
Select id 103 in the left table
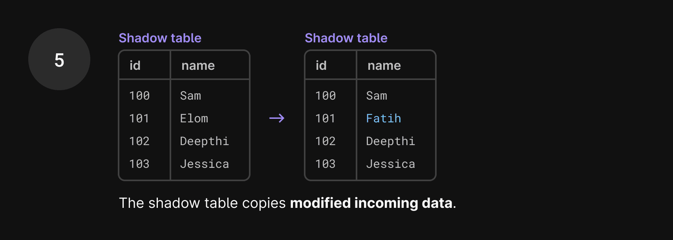[x=139, y=164]
